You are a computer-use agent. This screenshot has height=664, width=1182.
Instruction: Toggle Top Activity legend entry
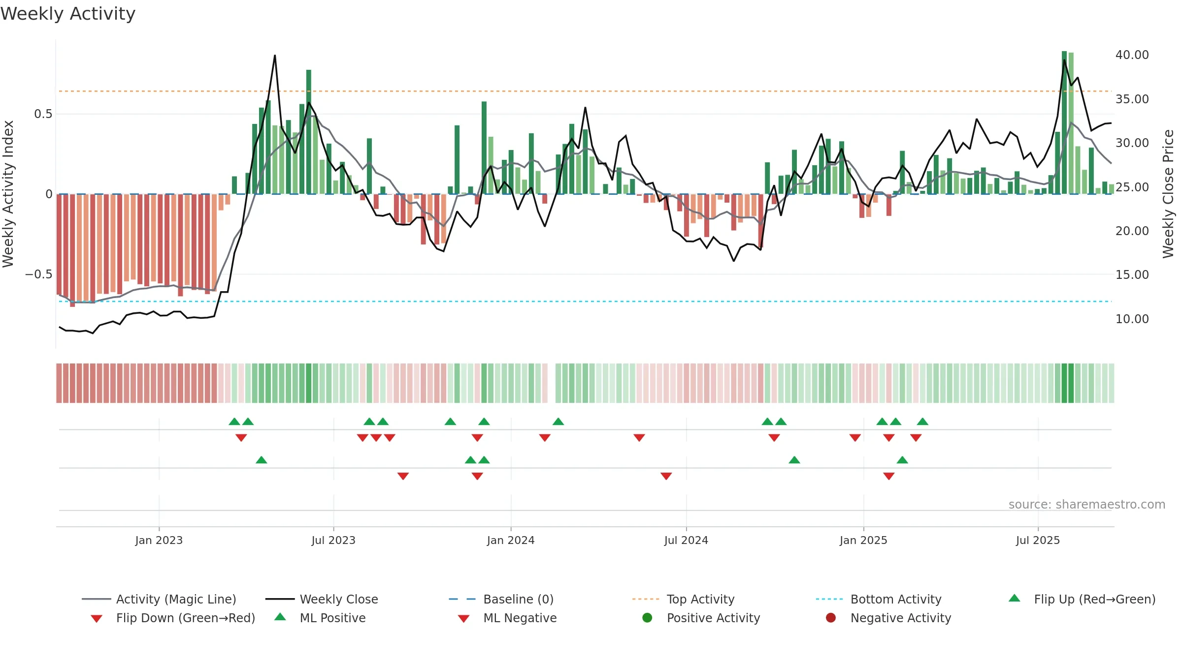tap(683, 599)
